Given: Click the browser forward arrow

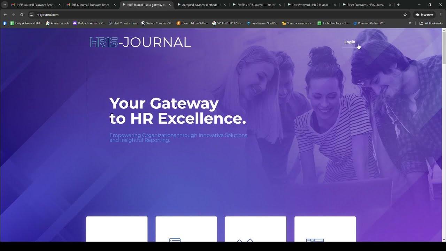Looking at the screenshot, I should (x=13, y=15).
